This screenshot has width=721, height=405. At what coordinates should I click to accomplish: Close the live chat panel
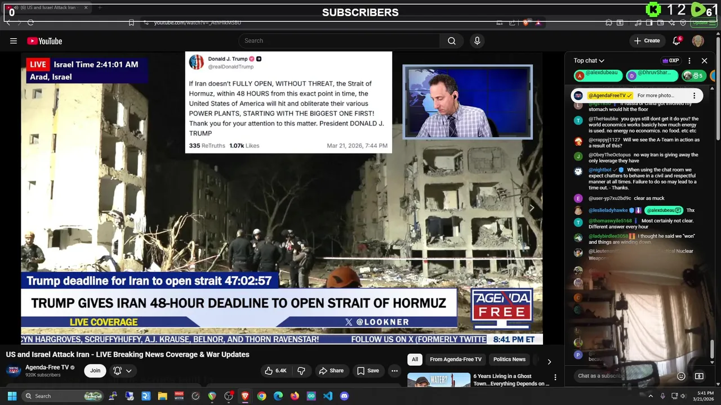click(x=704, y=61)
